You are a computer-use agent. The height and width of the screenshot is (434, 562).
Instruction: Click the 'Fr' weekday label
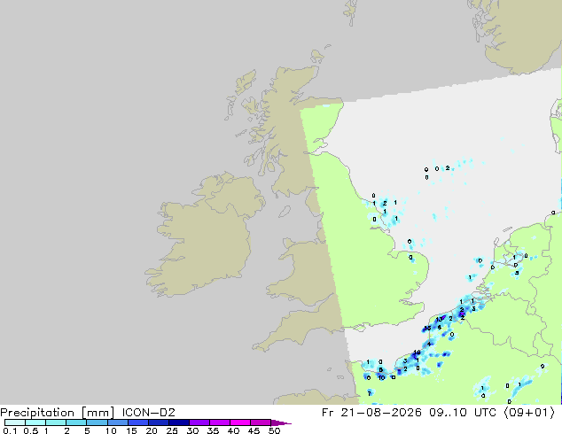pos(327,413)
